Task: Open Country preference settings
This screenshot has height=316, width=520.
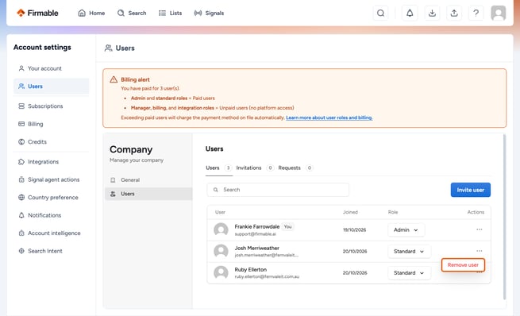Action: click(x=51, y=198)
